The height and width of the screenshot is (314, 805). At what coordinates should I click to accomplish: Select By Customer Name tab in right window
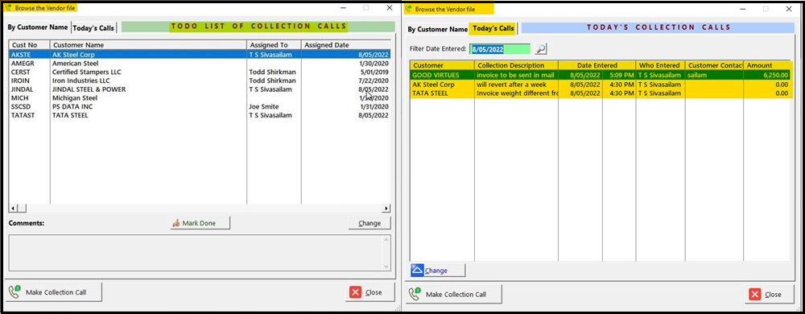437,29
